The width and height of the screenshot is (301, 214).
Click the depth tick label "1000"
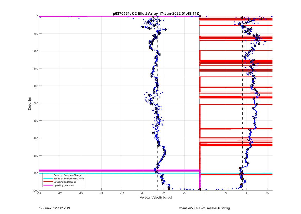pos(35,190)
